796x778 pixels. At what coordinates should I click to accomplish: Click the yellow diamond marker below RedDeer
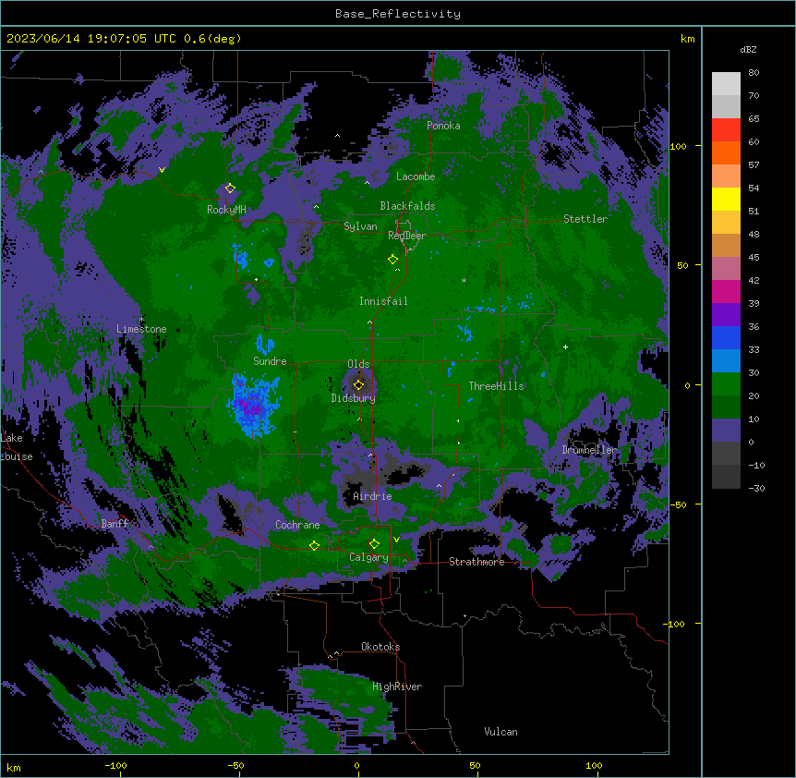(x=392, y=260)
